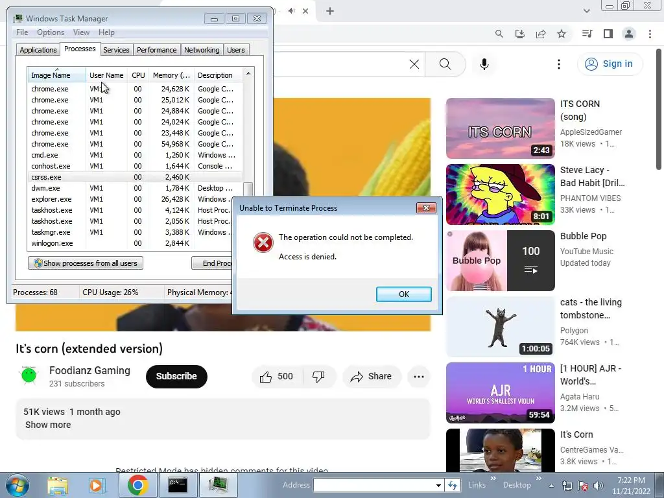Search with voice microphone on YouTube
The height and width of the screenshot is (498, 664).
(x=484, y=64)
